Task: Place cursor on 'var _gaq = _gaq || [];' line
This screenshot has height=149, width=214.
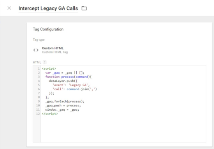Action: [65, 73]
